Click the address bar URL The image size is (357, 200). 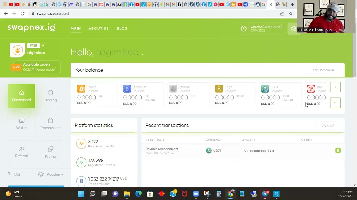pos(53,14)
